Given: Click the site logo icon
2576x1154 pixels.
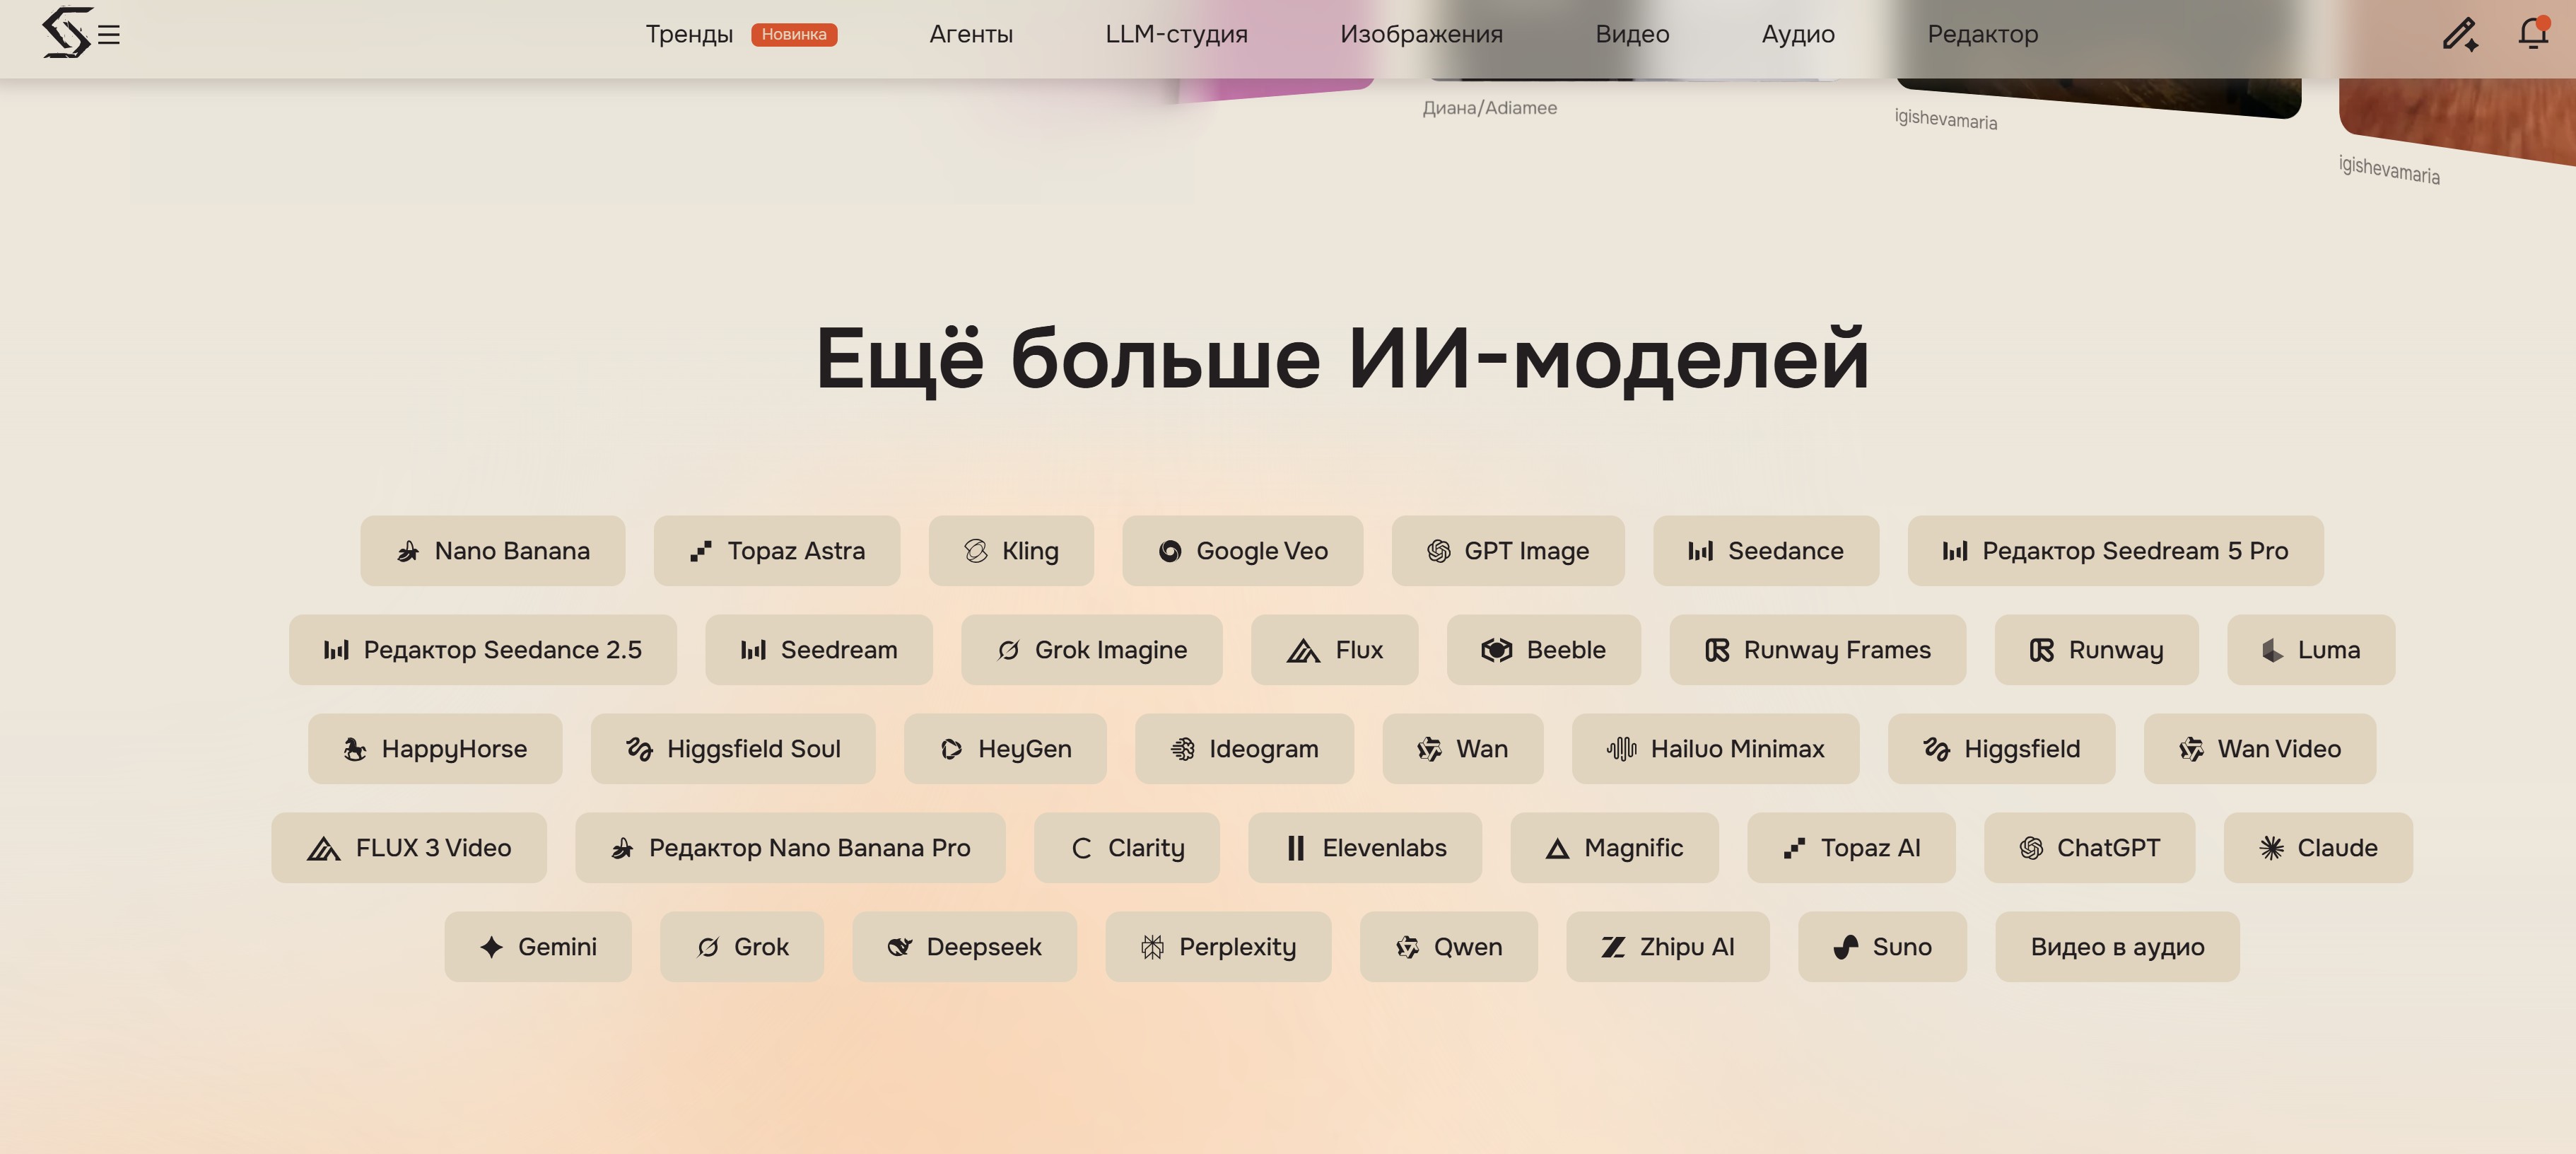Looking at the screenshot, I should point(67,33).
